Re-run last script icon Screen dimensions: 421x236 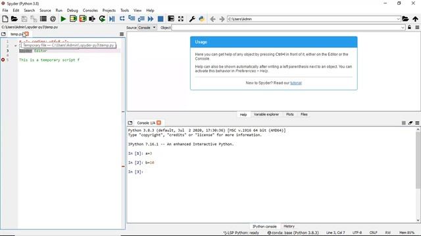[x=102, y=19]
